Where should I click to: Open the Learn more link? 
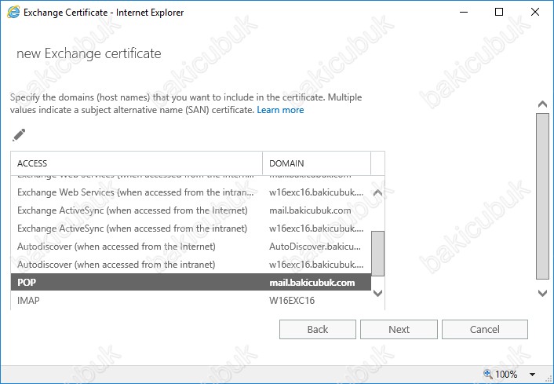280,110
